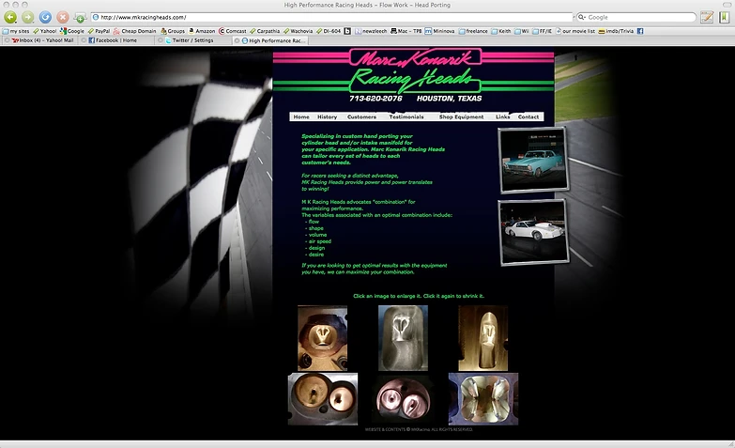Open the Mac - TPB bookmark
Image resolution: width=735 pixels, height=448 pixels.
(x=406, y=31)
